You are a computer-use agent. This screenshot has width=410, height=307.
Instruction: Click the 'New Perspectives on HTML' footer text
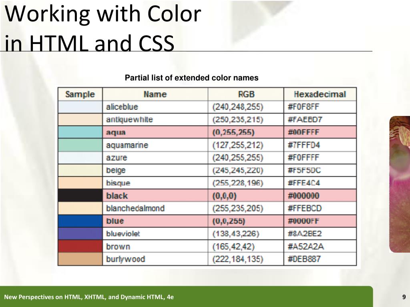(89, 297)
